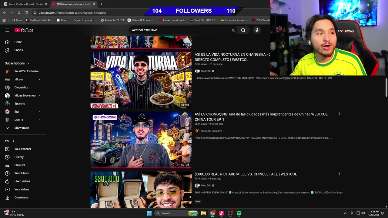Viewport: 388px width, 218px height.
Task: Click the magnifier search button
Action: (x=243, y=30)
